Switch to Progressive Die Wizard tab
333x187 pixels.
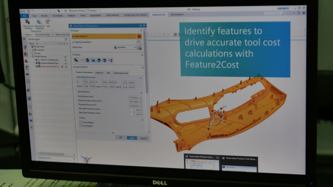[135, 15]
